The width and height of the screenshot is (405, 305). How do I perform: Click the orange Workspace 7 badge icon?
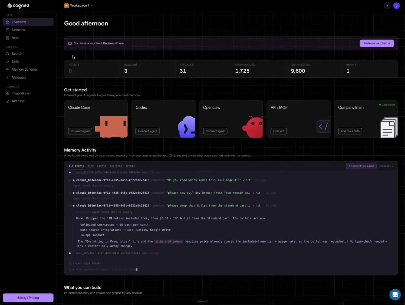pyautogui.click(x=66, y=5)
